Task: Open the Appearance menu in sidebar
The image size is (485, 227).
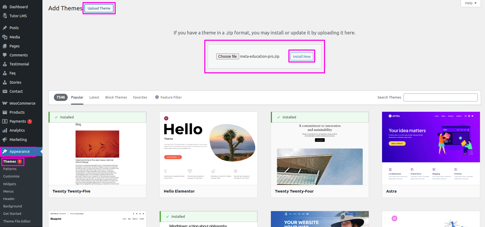Action: click(x=19, y=152)
